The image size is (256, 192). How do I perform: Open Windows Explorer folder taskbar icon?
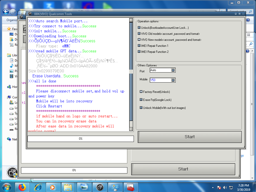pyautogui.click(x=68, y=187)
